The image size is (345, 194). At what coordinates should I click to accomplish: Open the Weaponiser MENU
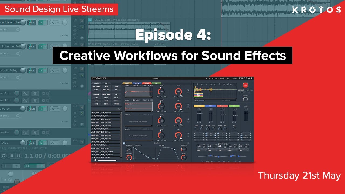tap(234, 78)
